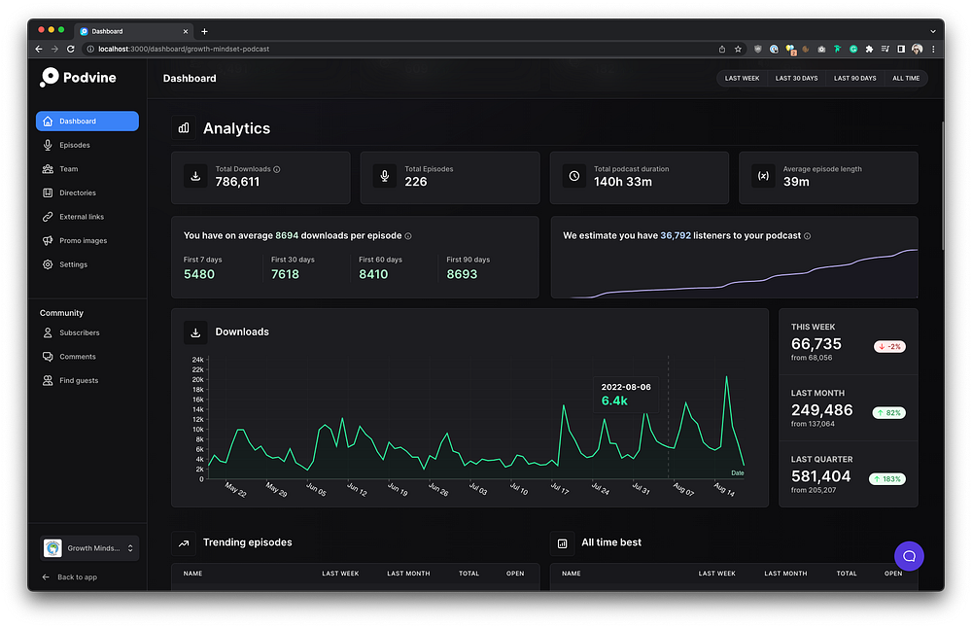Set time range to ALL TIME
This screenshot has height=628, width=972.
point(905,78)
